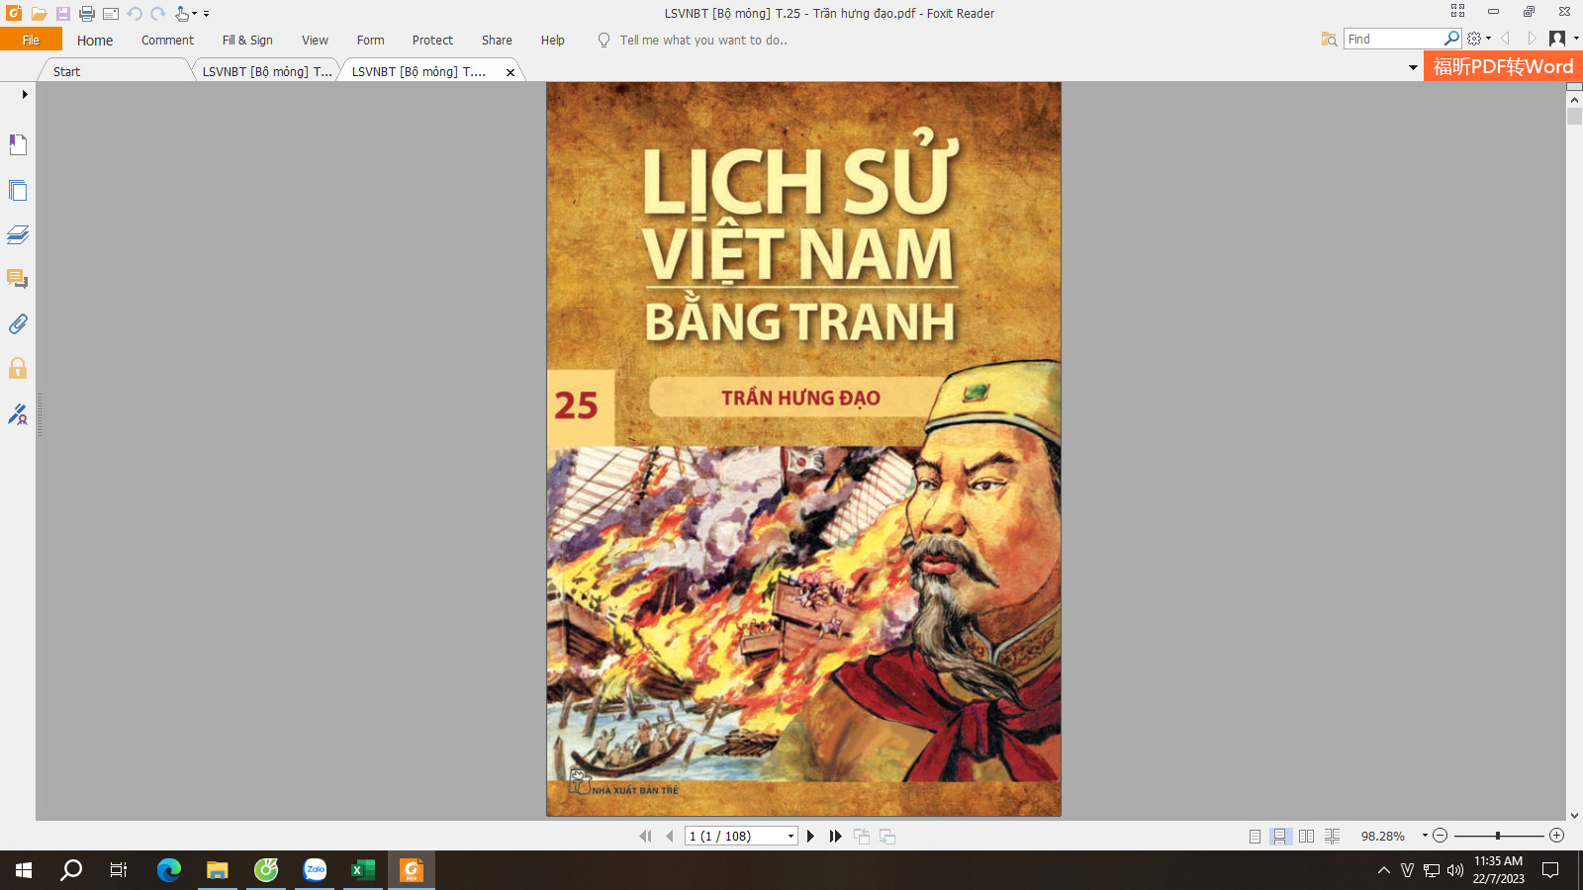
Task: Expand the left navigation panel arrow
Action: pos(24,95)
